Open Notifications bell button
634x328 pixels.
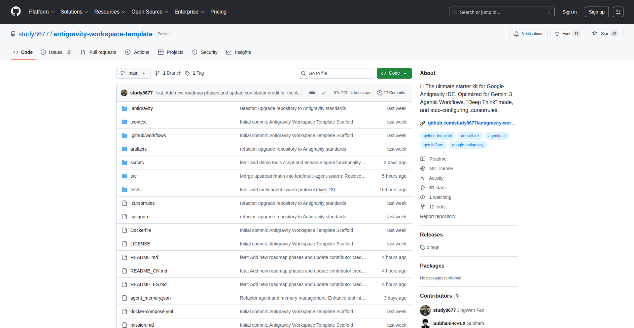[528, 34]
